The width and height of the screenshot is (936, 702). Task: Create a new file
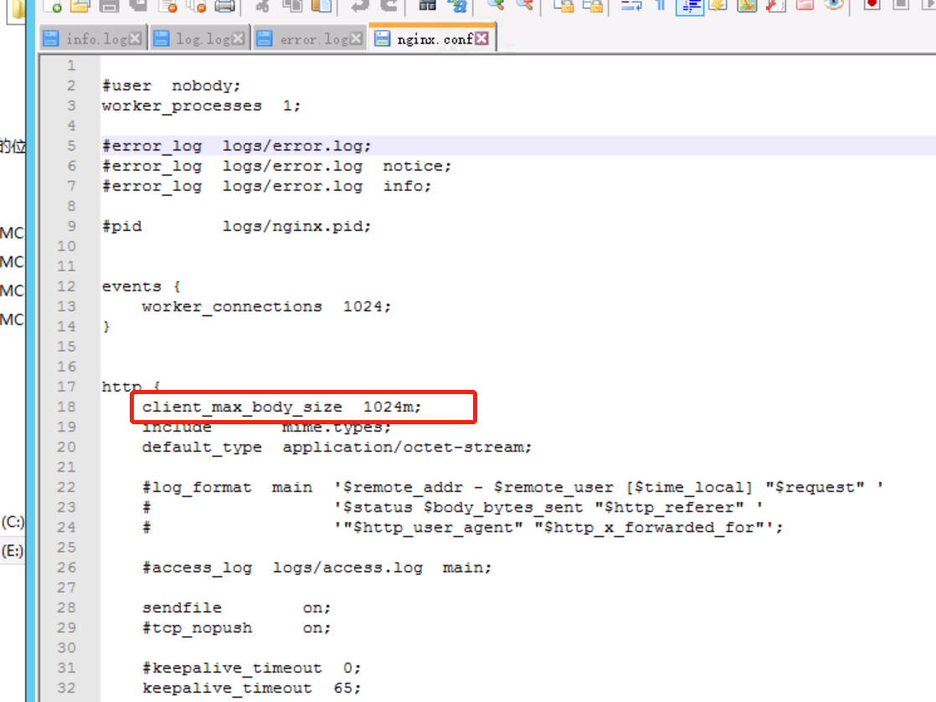pos(53,7)
